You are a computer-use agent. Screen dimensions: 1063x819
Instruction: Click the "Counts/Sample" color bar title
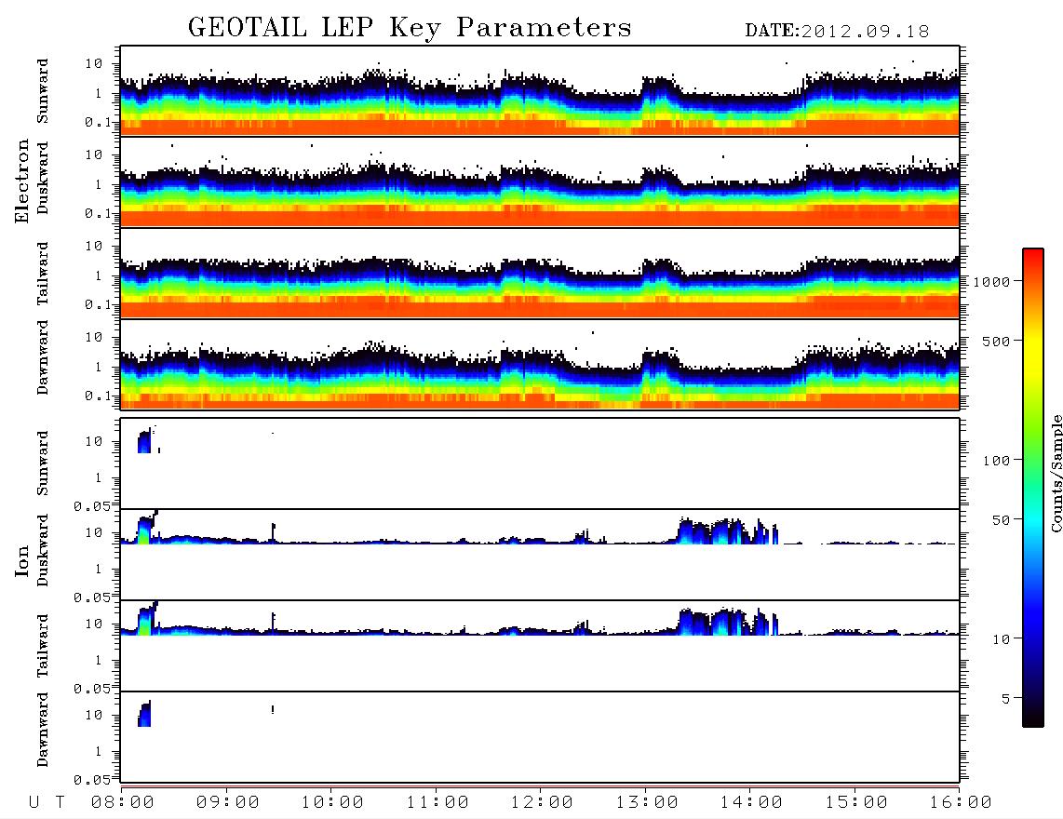tap(1056, 473)
